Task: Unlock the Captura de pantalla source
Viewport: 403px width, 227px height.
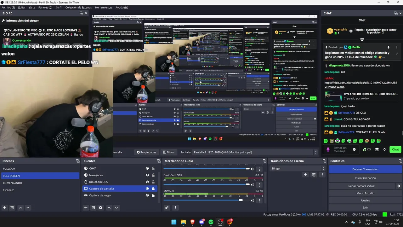Action: click(x=153, y=189)
